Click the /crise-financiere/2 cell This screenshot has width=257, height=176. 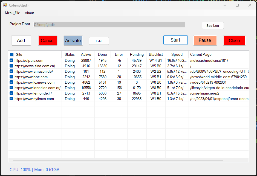[x=204, y=93]
